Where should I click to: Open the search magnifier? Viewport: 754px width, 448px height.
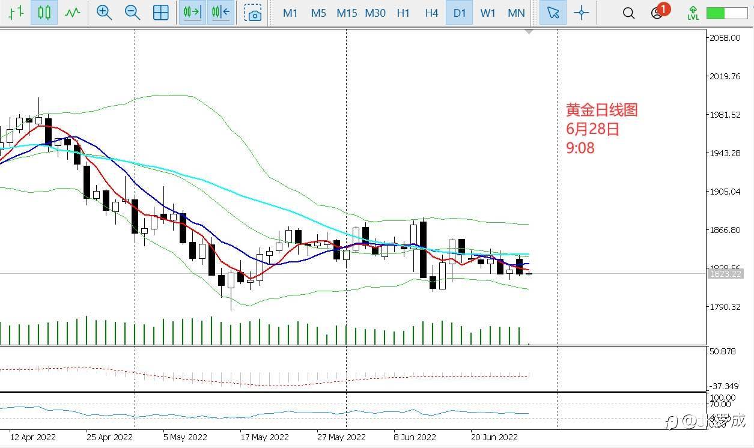click(628, 13)
